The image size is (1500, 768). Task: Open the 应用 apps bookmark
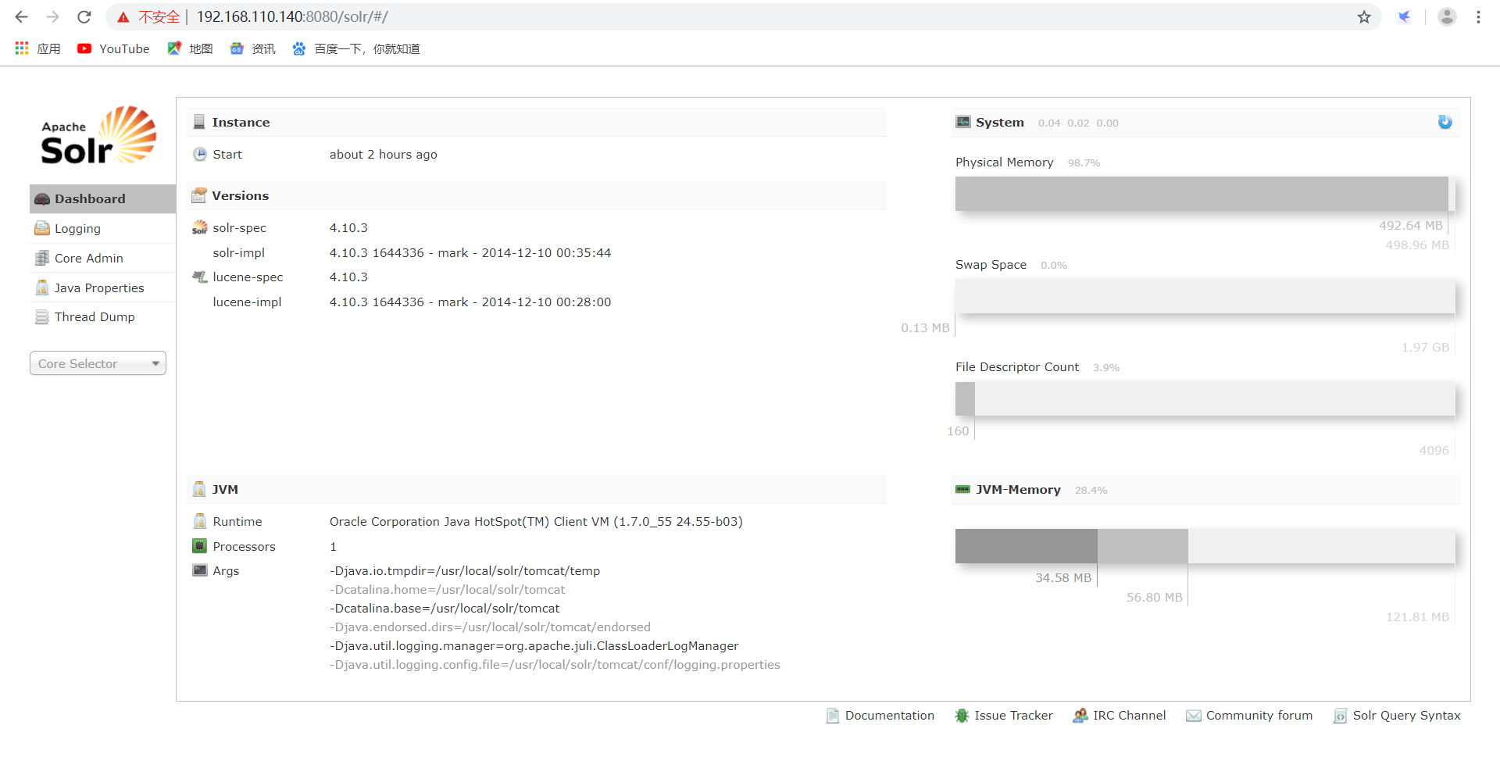pos(37,48)
